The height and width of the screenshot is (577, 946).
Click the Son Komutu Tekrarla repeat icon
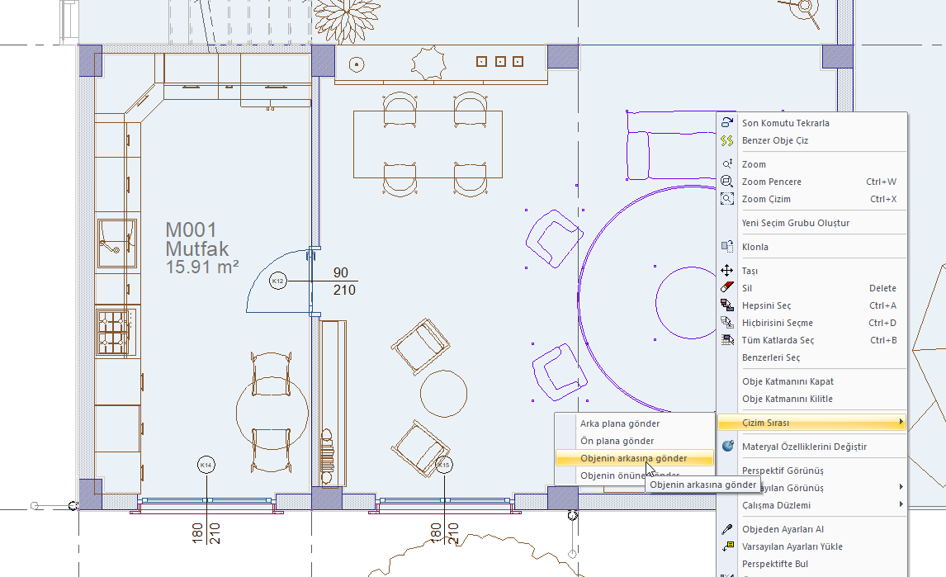pos(727,123)
